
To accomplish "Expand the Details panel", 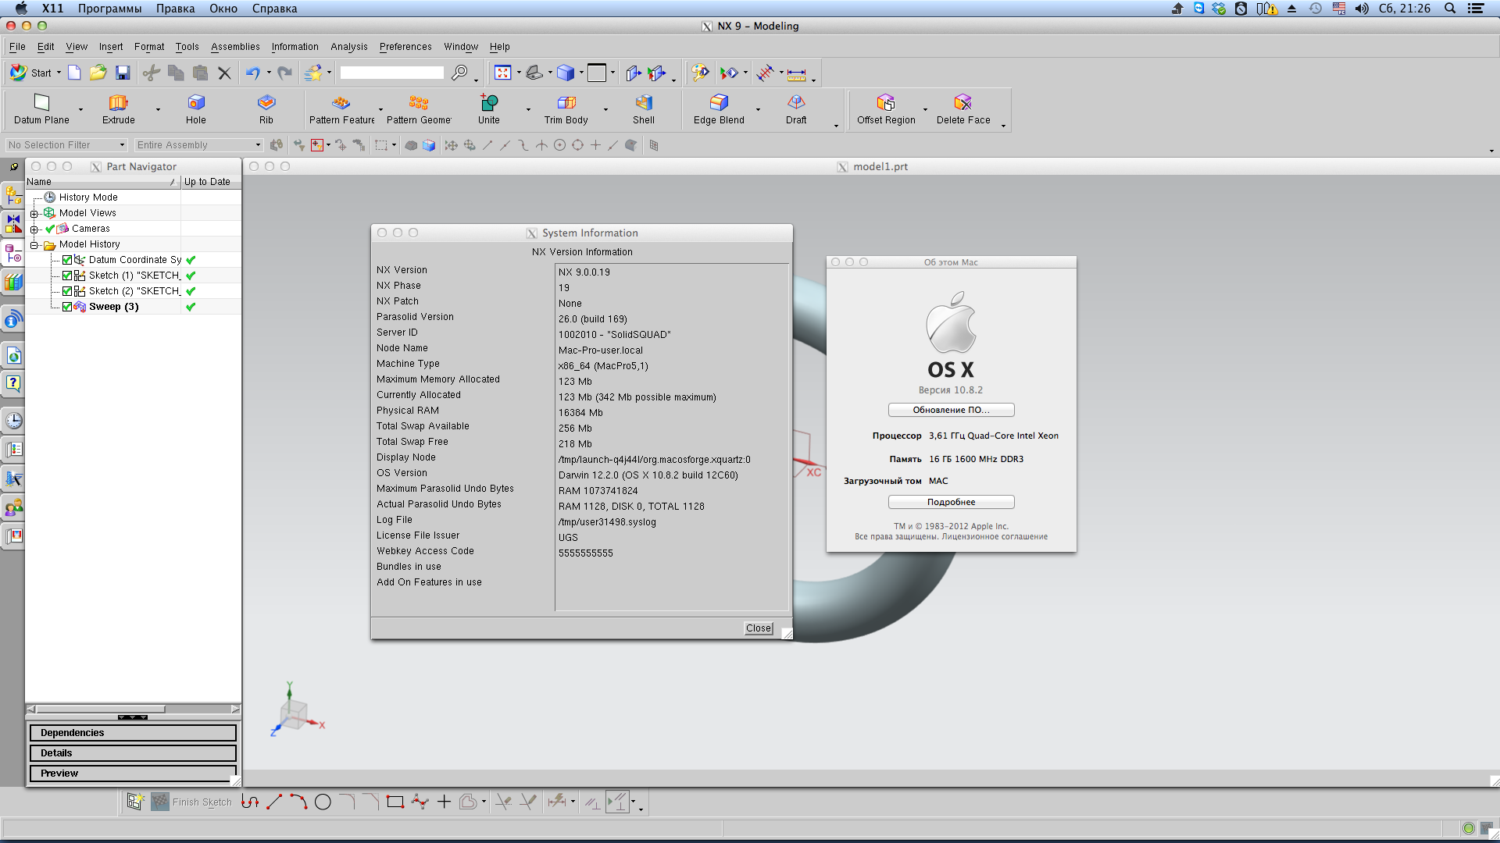I will point(133,753).
